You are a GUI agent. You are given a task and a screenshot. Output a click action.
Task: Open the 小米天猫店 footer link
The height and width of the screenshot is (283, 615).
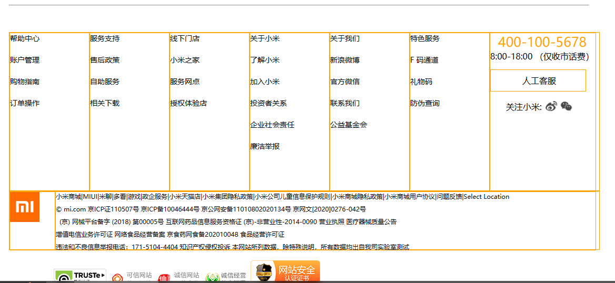pyautogui.click(x=185, y=197)
